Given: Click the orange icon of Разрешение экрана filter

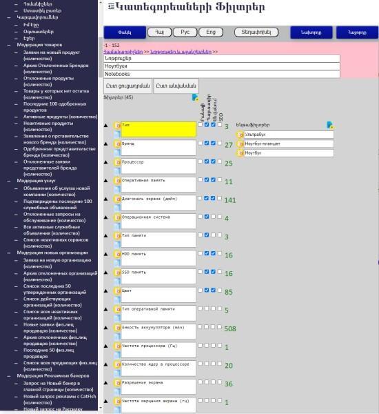Looking at the screenshot, I should [117, 382].
